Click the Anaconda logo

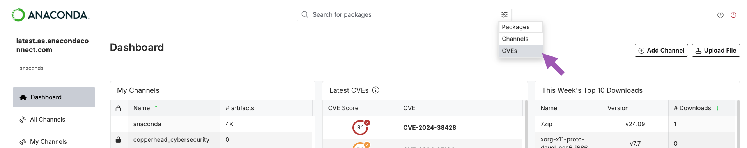(x=51, y=15)
